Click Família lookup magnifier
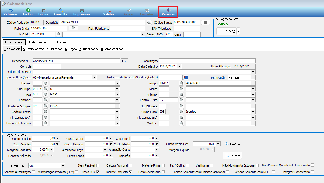324x183 pixels. [x=45, y=83]
